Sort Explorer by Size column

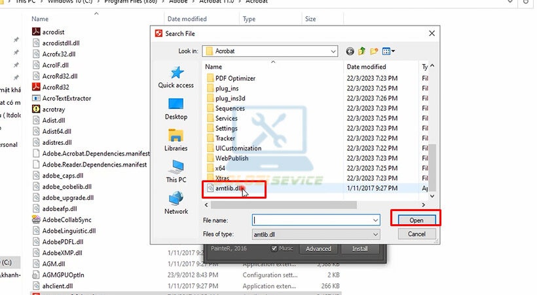click(310, 19)
